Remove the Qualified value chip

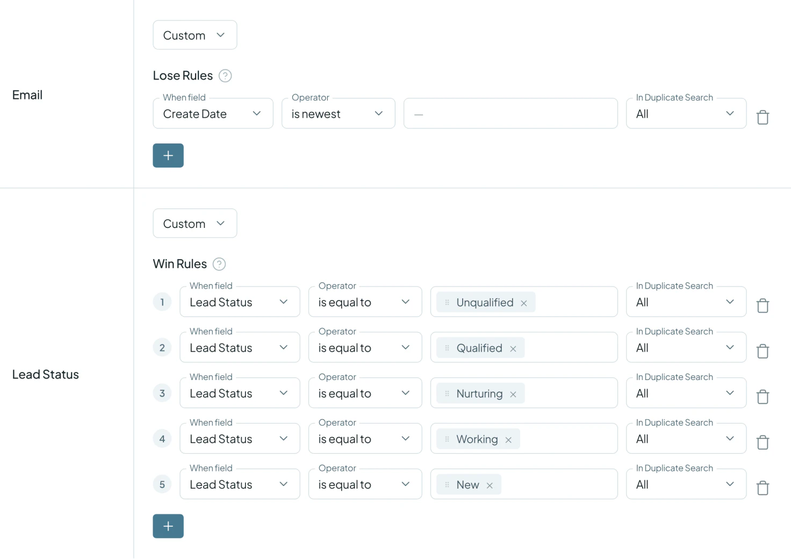pyautogui.click(x=513, y=349)
